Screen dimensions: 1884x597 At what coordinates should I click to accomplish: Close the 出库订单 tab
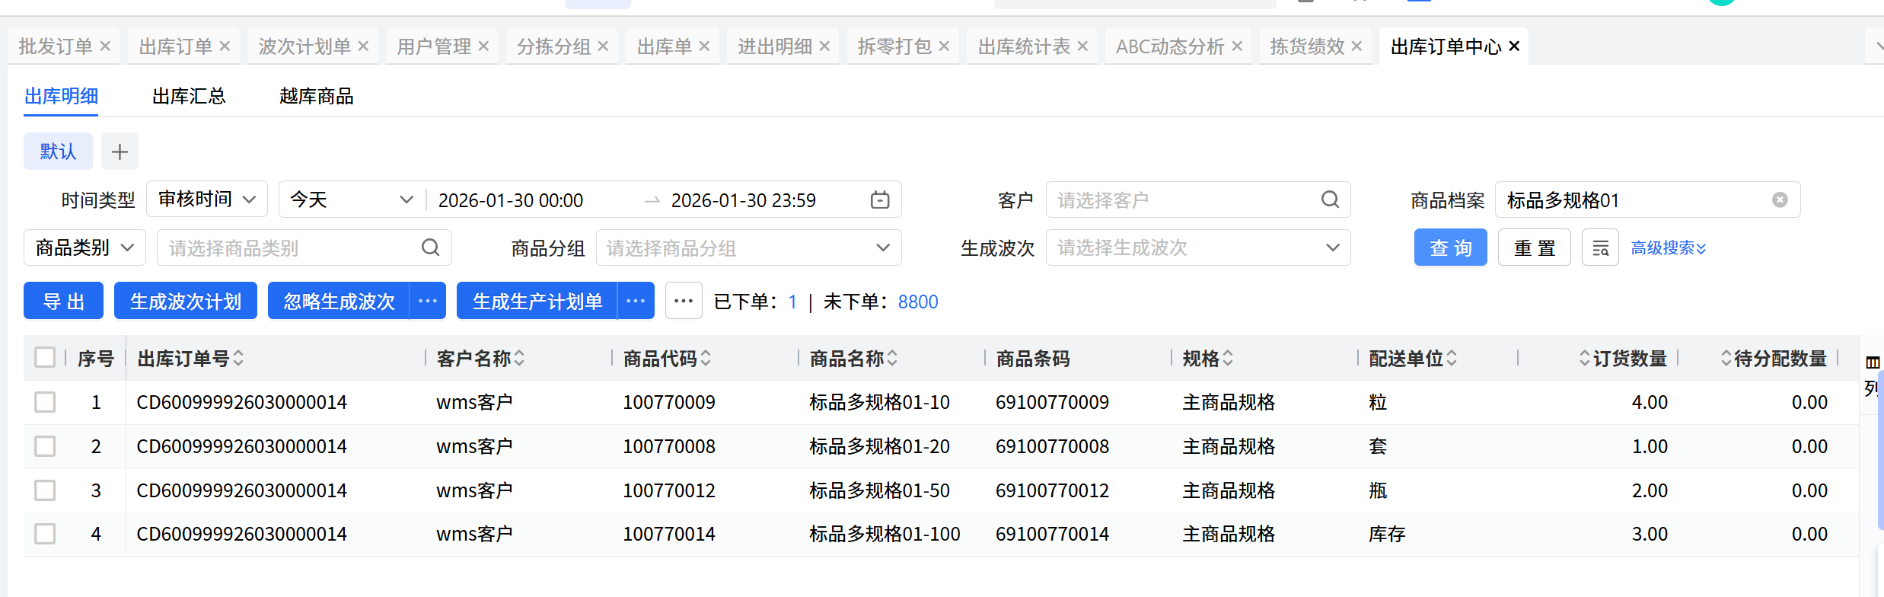click(225, 46)
